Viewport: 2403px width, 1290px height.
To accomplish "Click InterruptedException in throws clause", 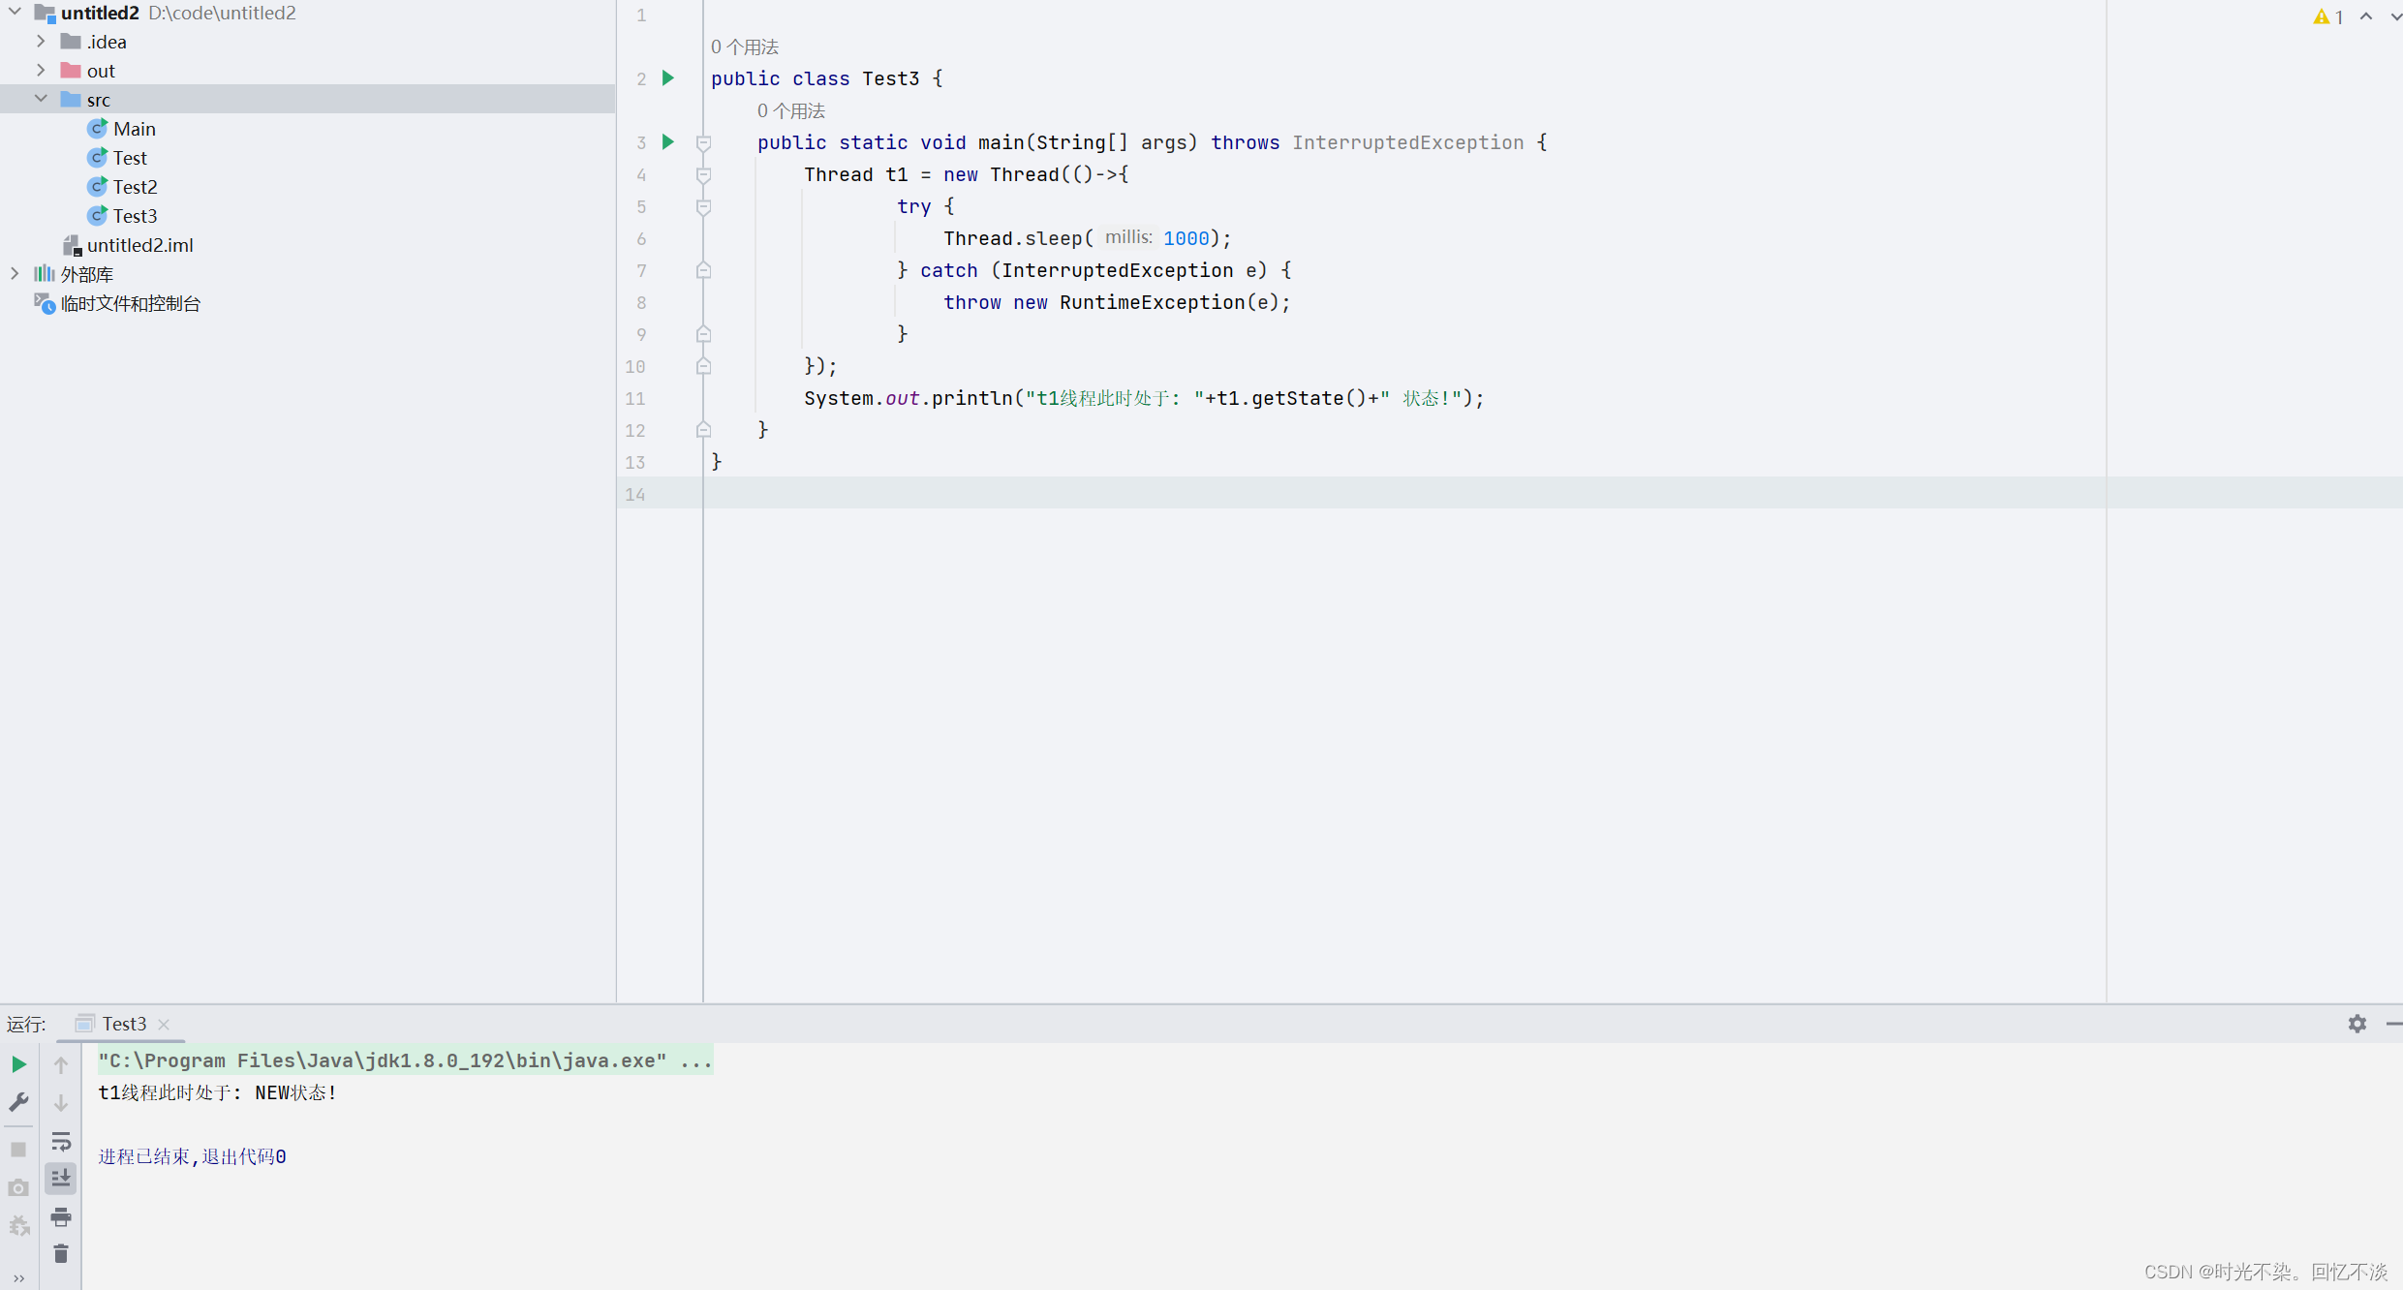I will coord(1407,142).
